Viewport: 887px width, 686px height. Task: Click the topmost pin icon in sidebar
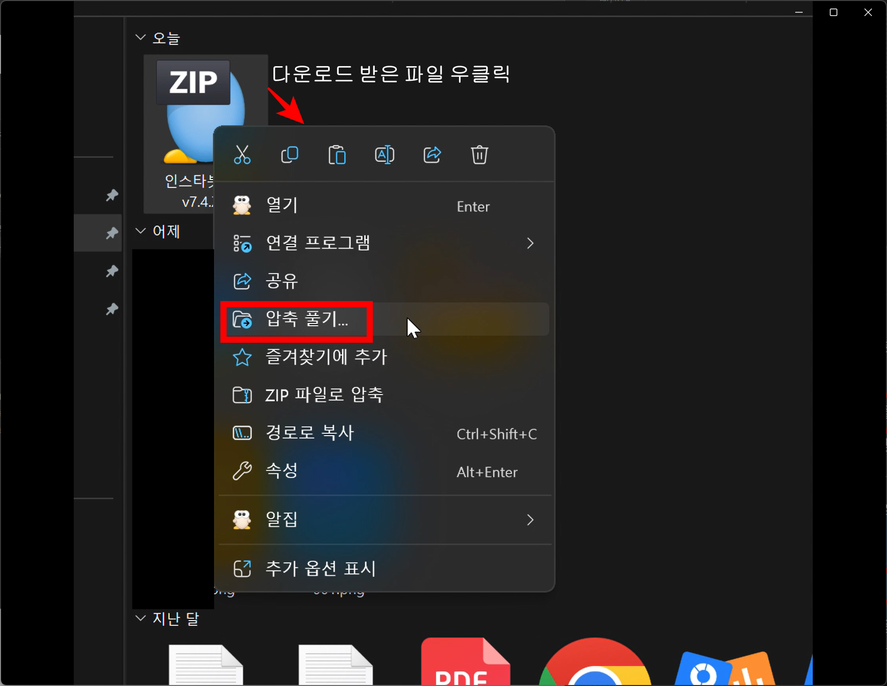point(112,195)
